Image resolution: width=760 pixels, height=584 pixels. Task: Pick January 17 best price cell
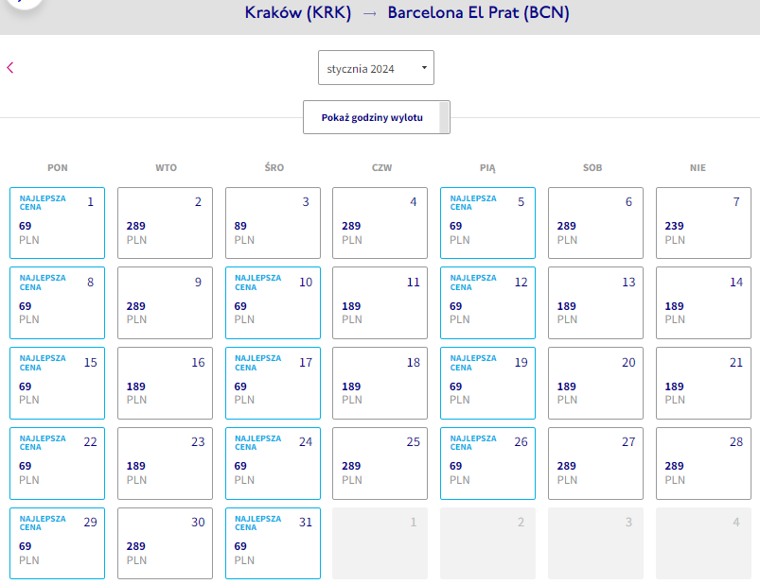click(x=273, y=384)
